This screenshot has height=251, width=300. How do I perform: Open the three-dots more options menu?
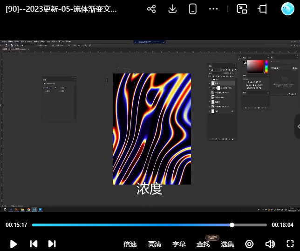pyautogui.click(x=213, y=9)
